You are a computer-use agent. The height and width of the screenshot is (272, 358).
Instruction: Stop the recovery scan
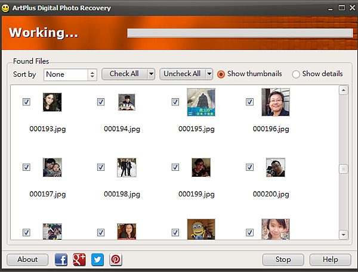(283, 260)
